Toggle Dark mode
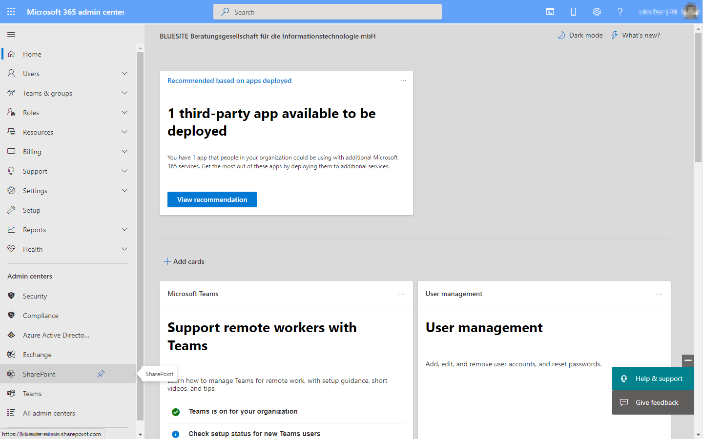Image resolution: width=703 pixels, height=439 pixels. tap(580, 35)
